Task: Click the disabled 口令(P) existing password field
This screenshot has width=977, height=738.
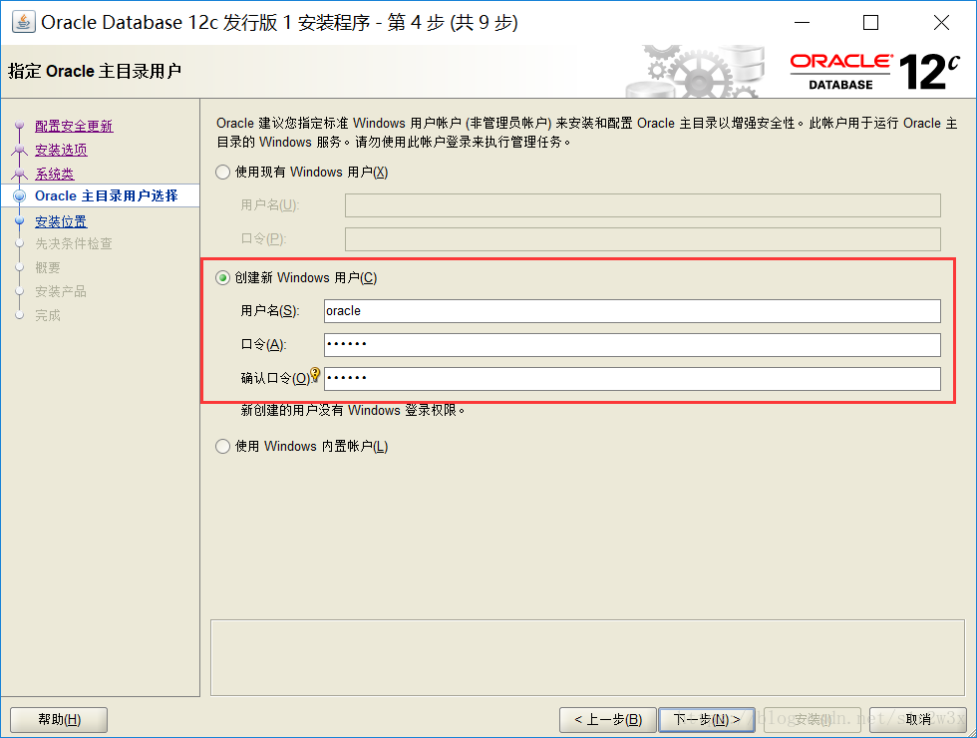Action: [x=642, y=238]
